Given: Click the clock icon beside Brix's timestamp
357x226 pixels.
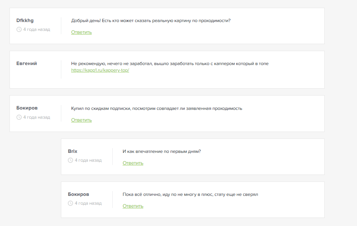Looking at the screenshot, I should pyautogui.click(x=70, y=160).
